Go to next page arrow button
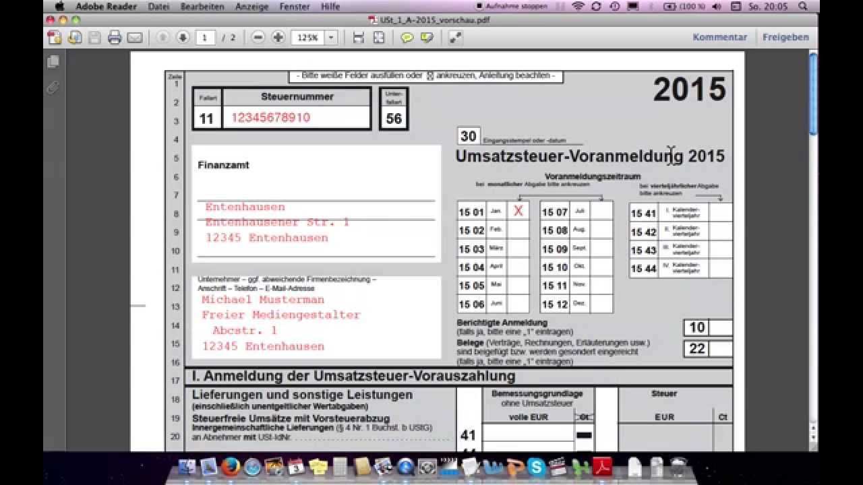 pyautogui.click(x=183, y=38)
